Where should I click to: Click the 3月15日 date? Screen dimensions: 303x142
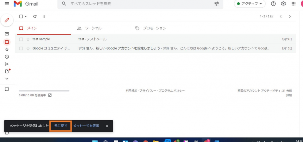[287, 49]
